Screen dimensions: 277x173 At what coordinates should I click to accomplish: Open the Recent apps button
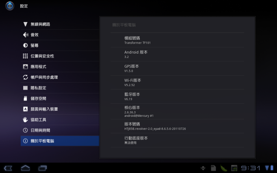42,168
